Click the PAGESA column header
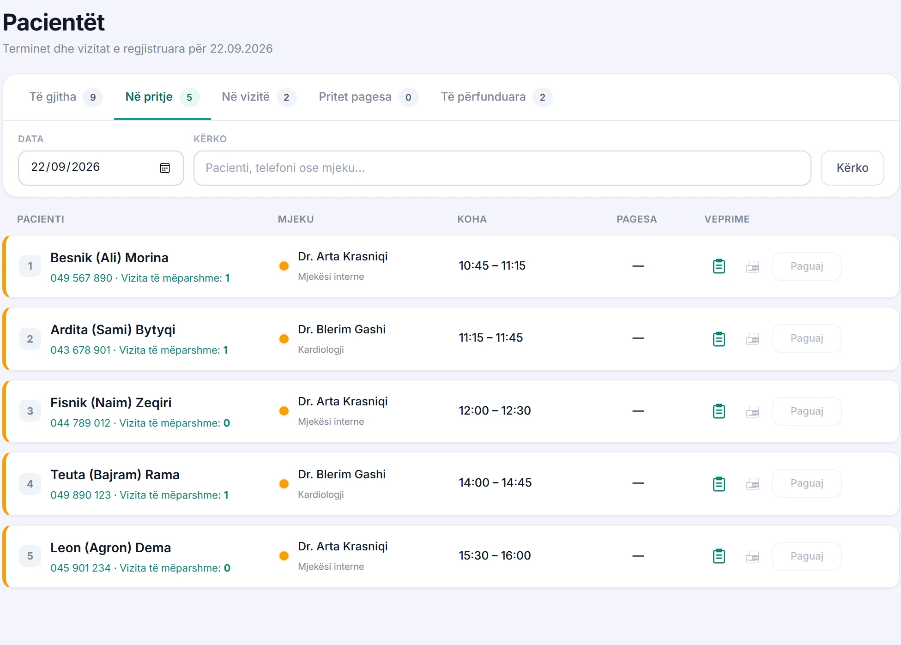This screenshot has height=645, width=901. pyautogui.click(x=637, y=219)
